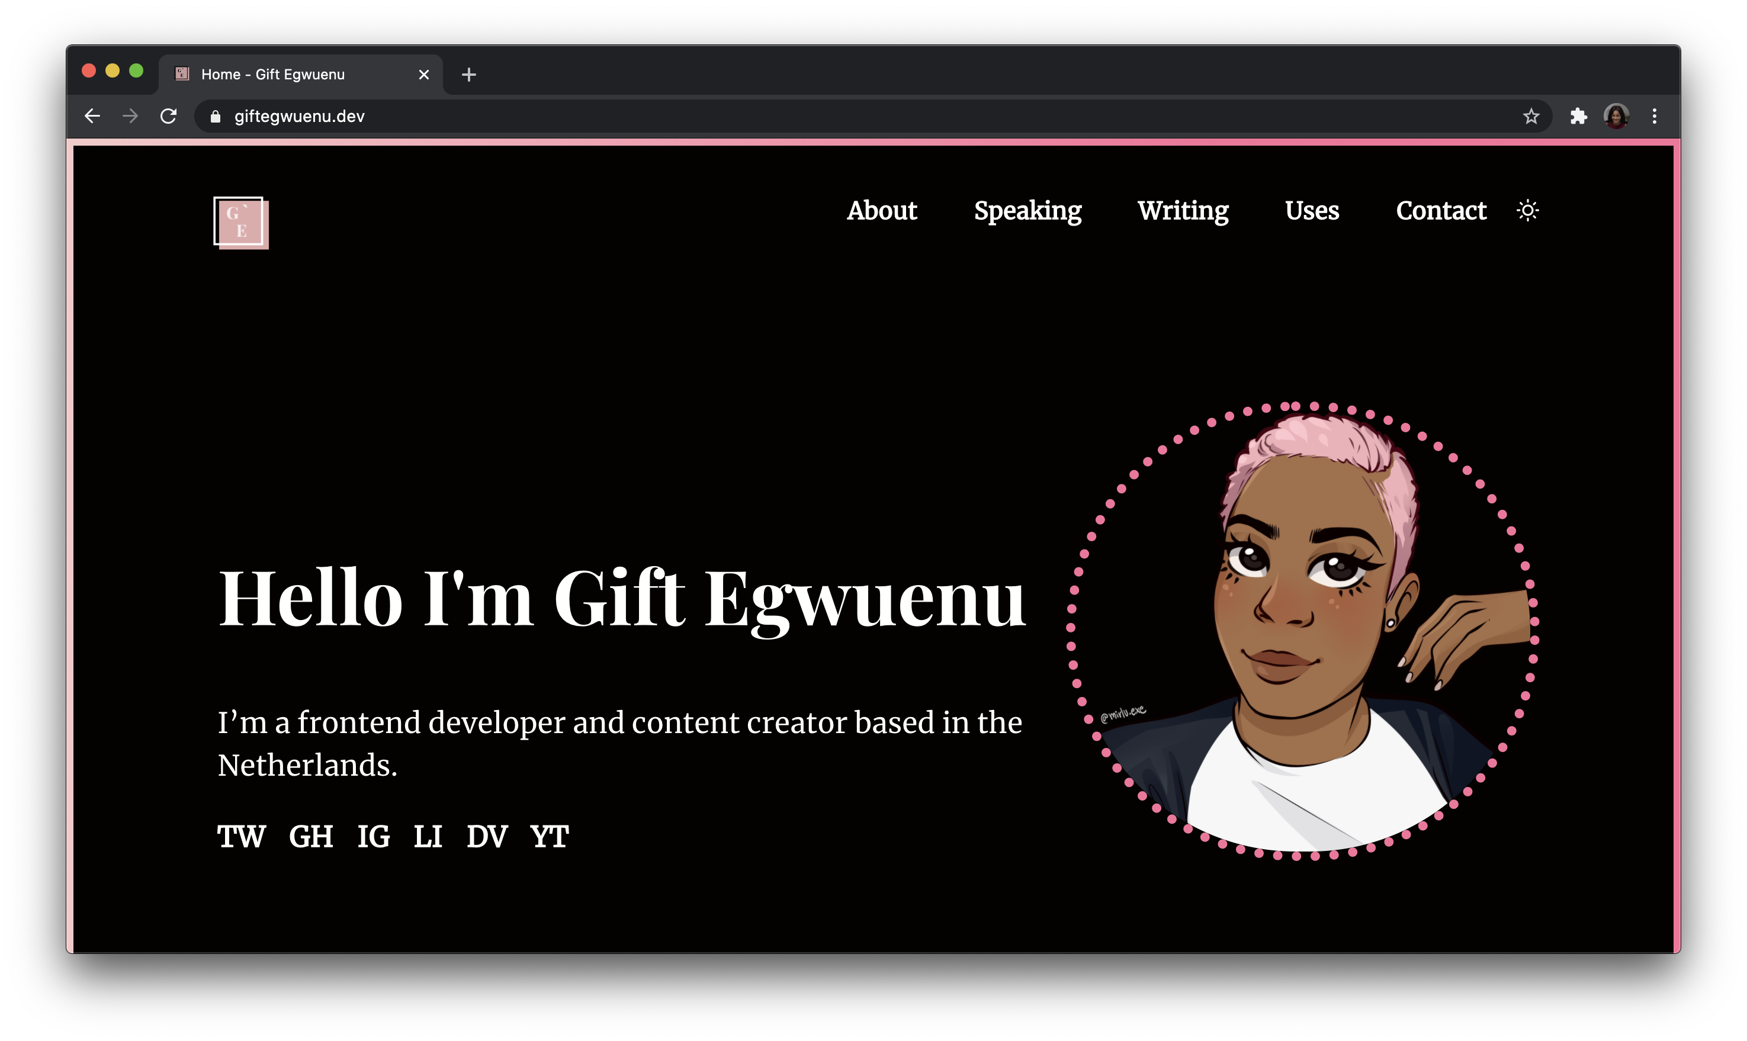The height and width of the screenshot is (1041, 1747).
Task: Open the Chrome profile avatar
Action: tap(1616, 115)
